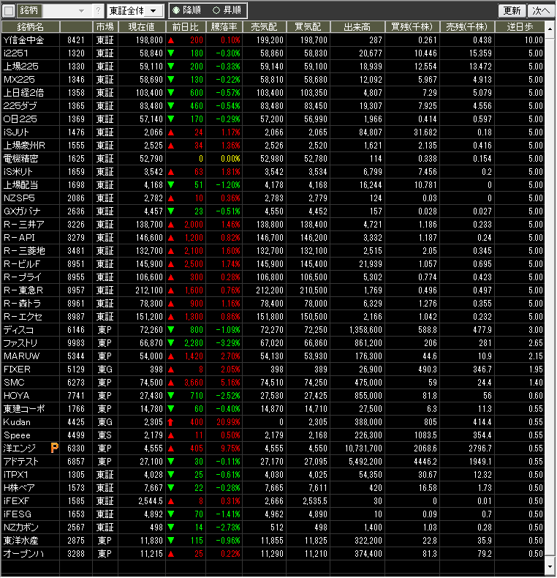This screenshot has height=578, width=557.
Task: Select the 降順 radio button
Action: point(177,11)
